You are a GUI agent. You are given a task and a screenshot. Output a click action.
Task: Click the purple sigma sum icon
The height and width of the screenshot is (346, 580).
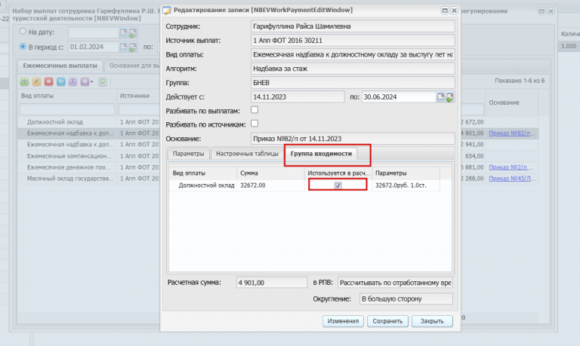(72, 81)
